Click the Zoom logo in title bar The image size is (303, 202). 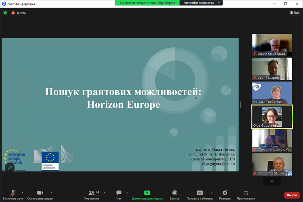point(4,3)
